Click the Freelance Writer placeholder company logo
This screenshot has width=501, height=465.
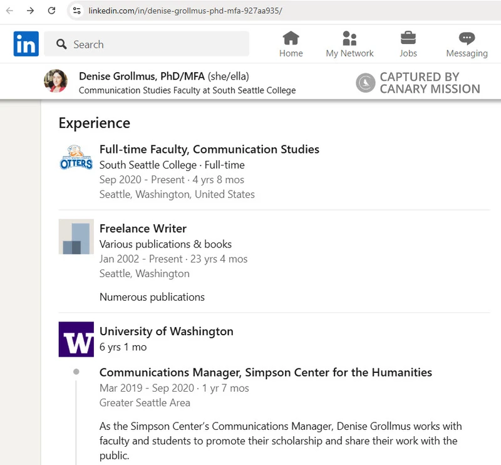[x=76, y=237]
